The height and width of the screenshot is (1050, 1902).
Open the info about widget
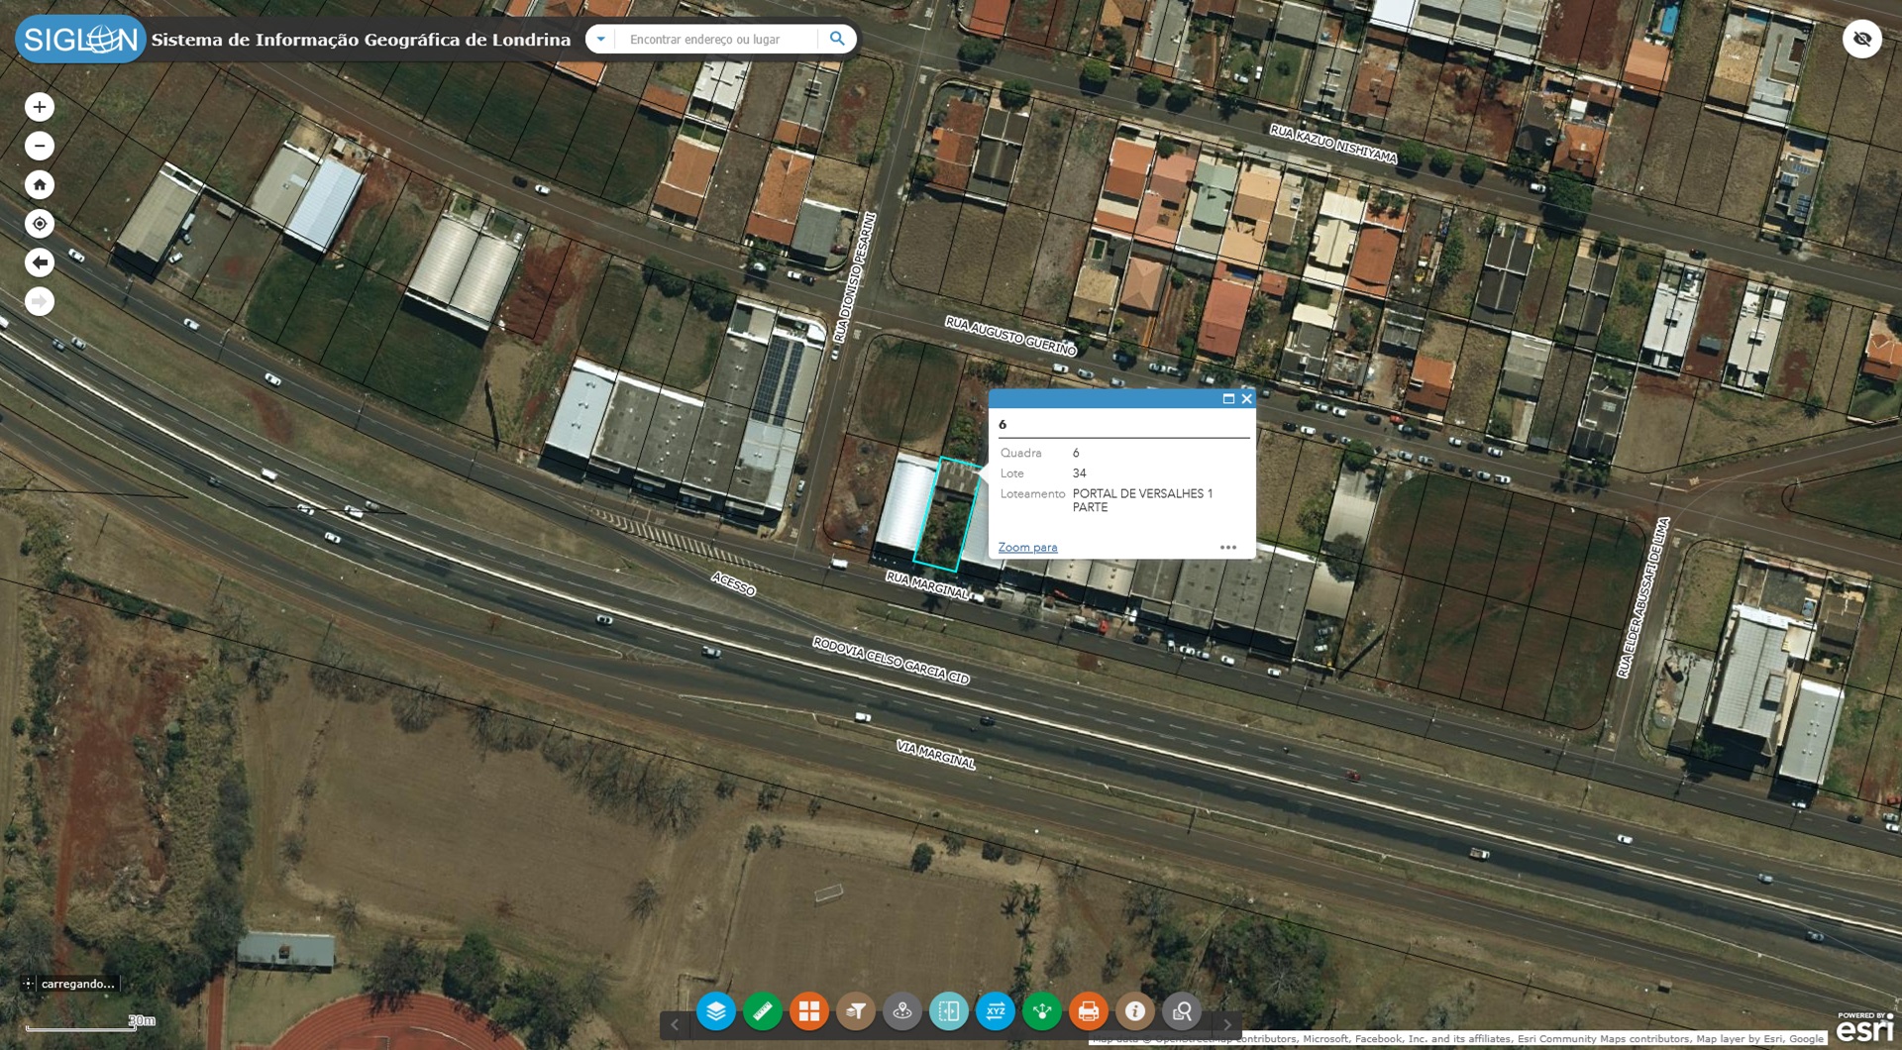[1135, 1011]
